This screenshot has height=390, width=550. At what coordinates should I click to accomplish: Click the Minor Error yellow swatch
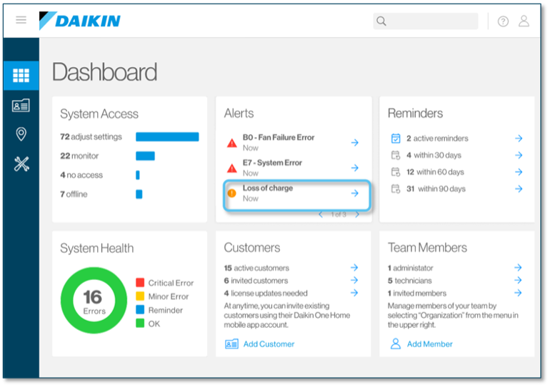[140, 296]
